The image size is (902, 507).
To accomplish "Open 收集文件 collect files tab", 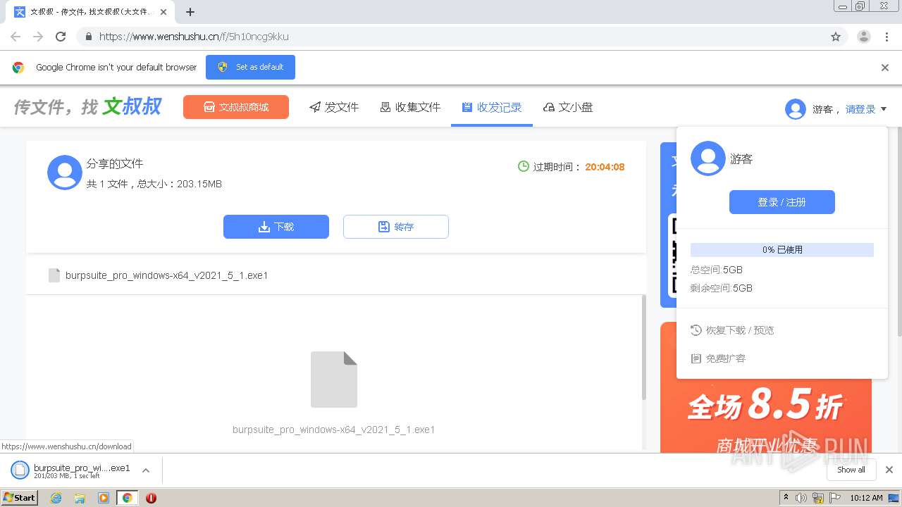I will [410, 107].
